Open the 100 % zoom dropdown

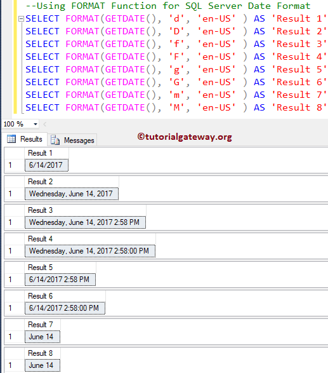[36, 124]
